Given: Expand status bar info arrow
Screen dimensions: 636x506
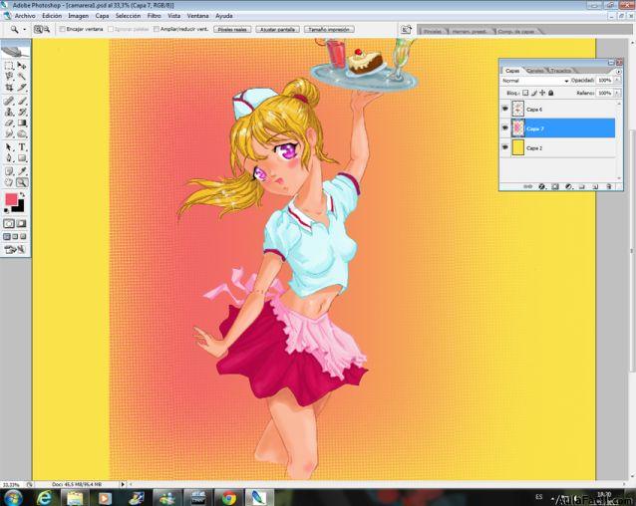Looking at the screenshot, I should click(x=123, y=484).
